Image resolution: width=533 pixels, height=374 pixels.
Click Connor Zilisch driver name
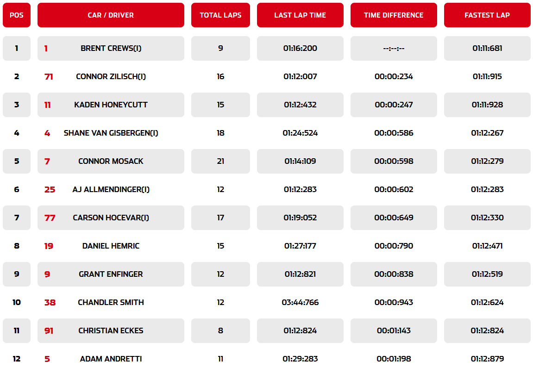[x=111, y=76]
